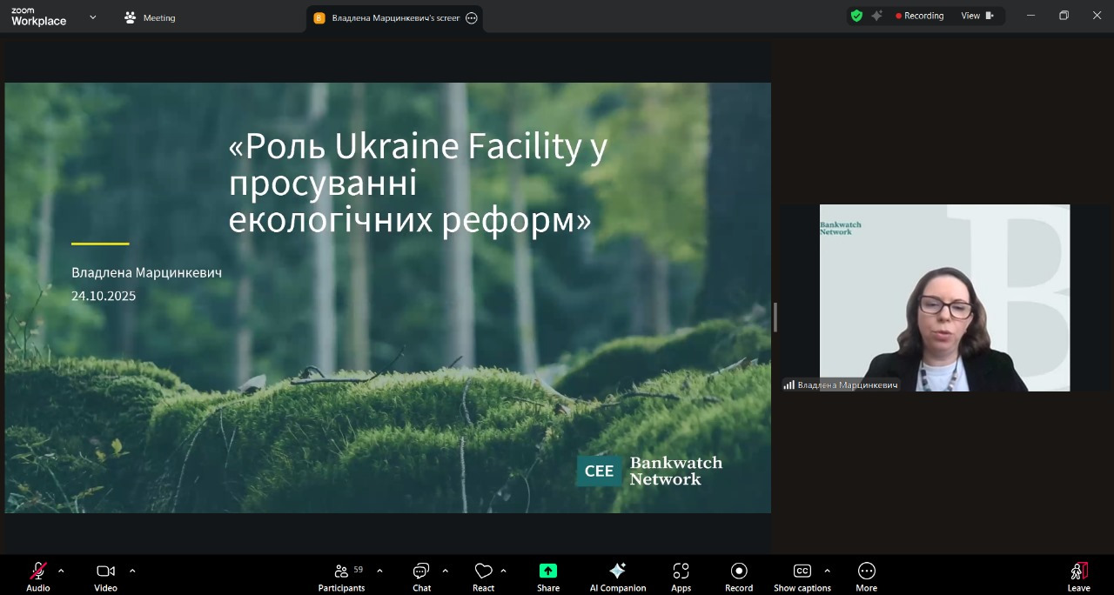Expand audio settings arrow beside Audio
The height and width of the screenshot is (595, 1114).
61,571
